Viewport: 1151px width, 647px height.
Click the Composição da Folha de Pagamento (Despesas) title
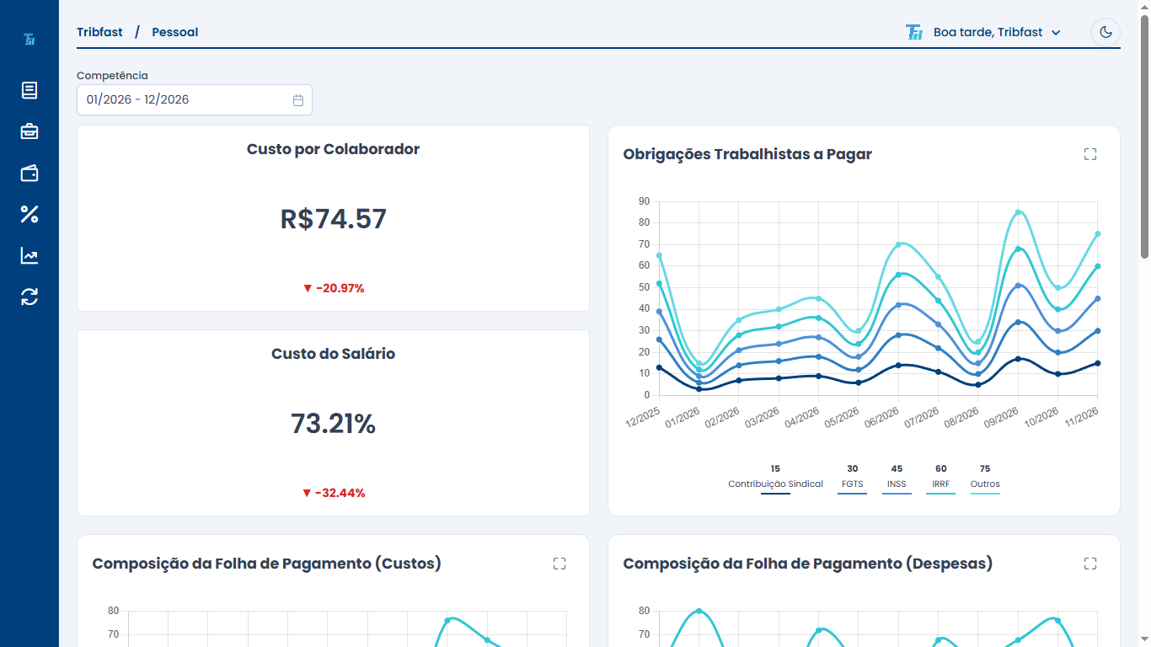[808, 564]
